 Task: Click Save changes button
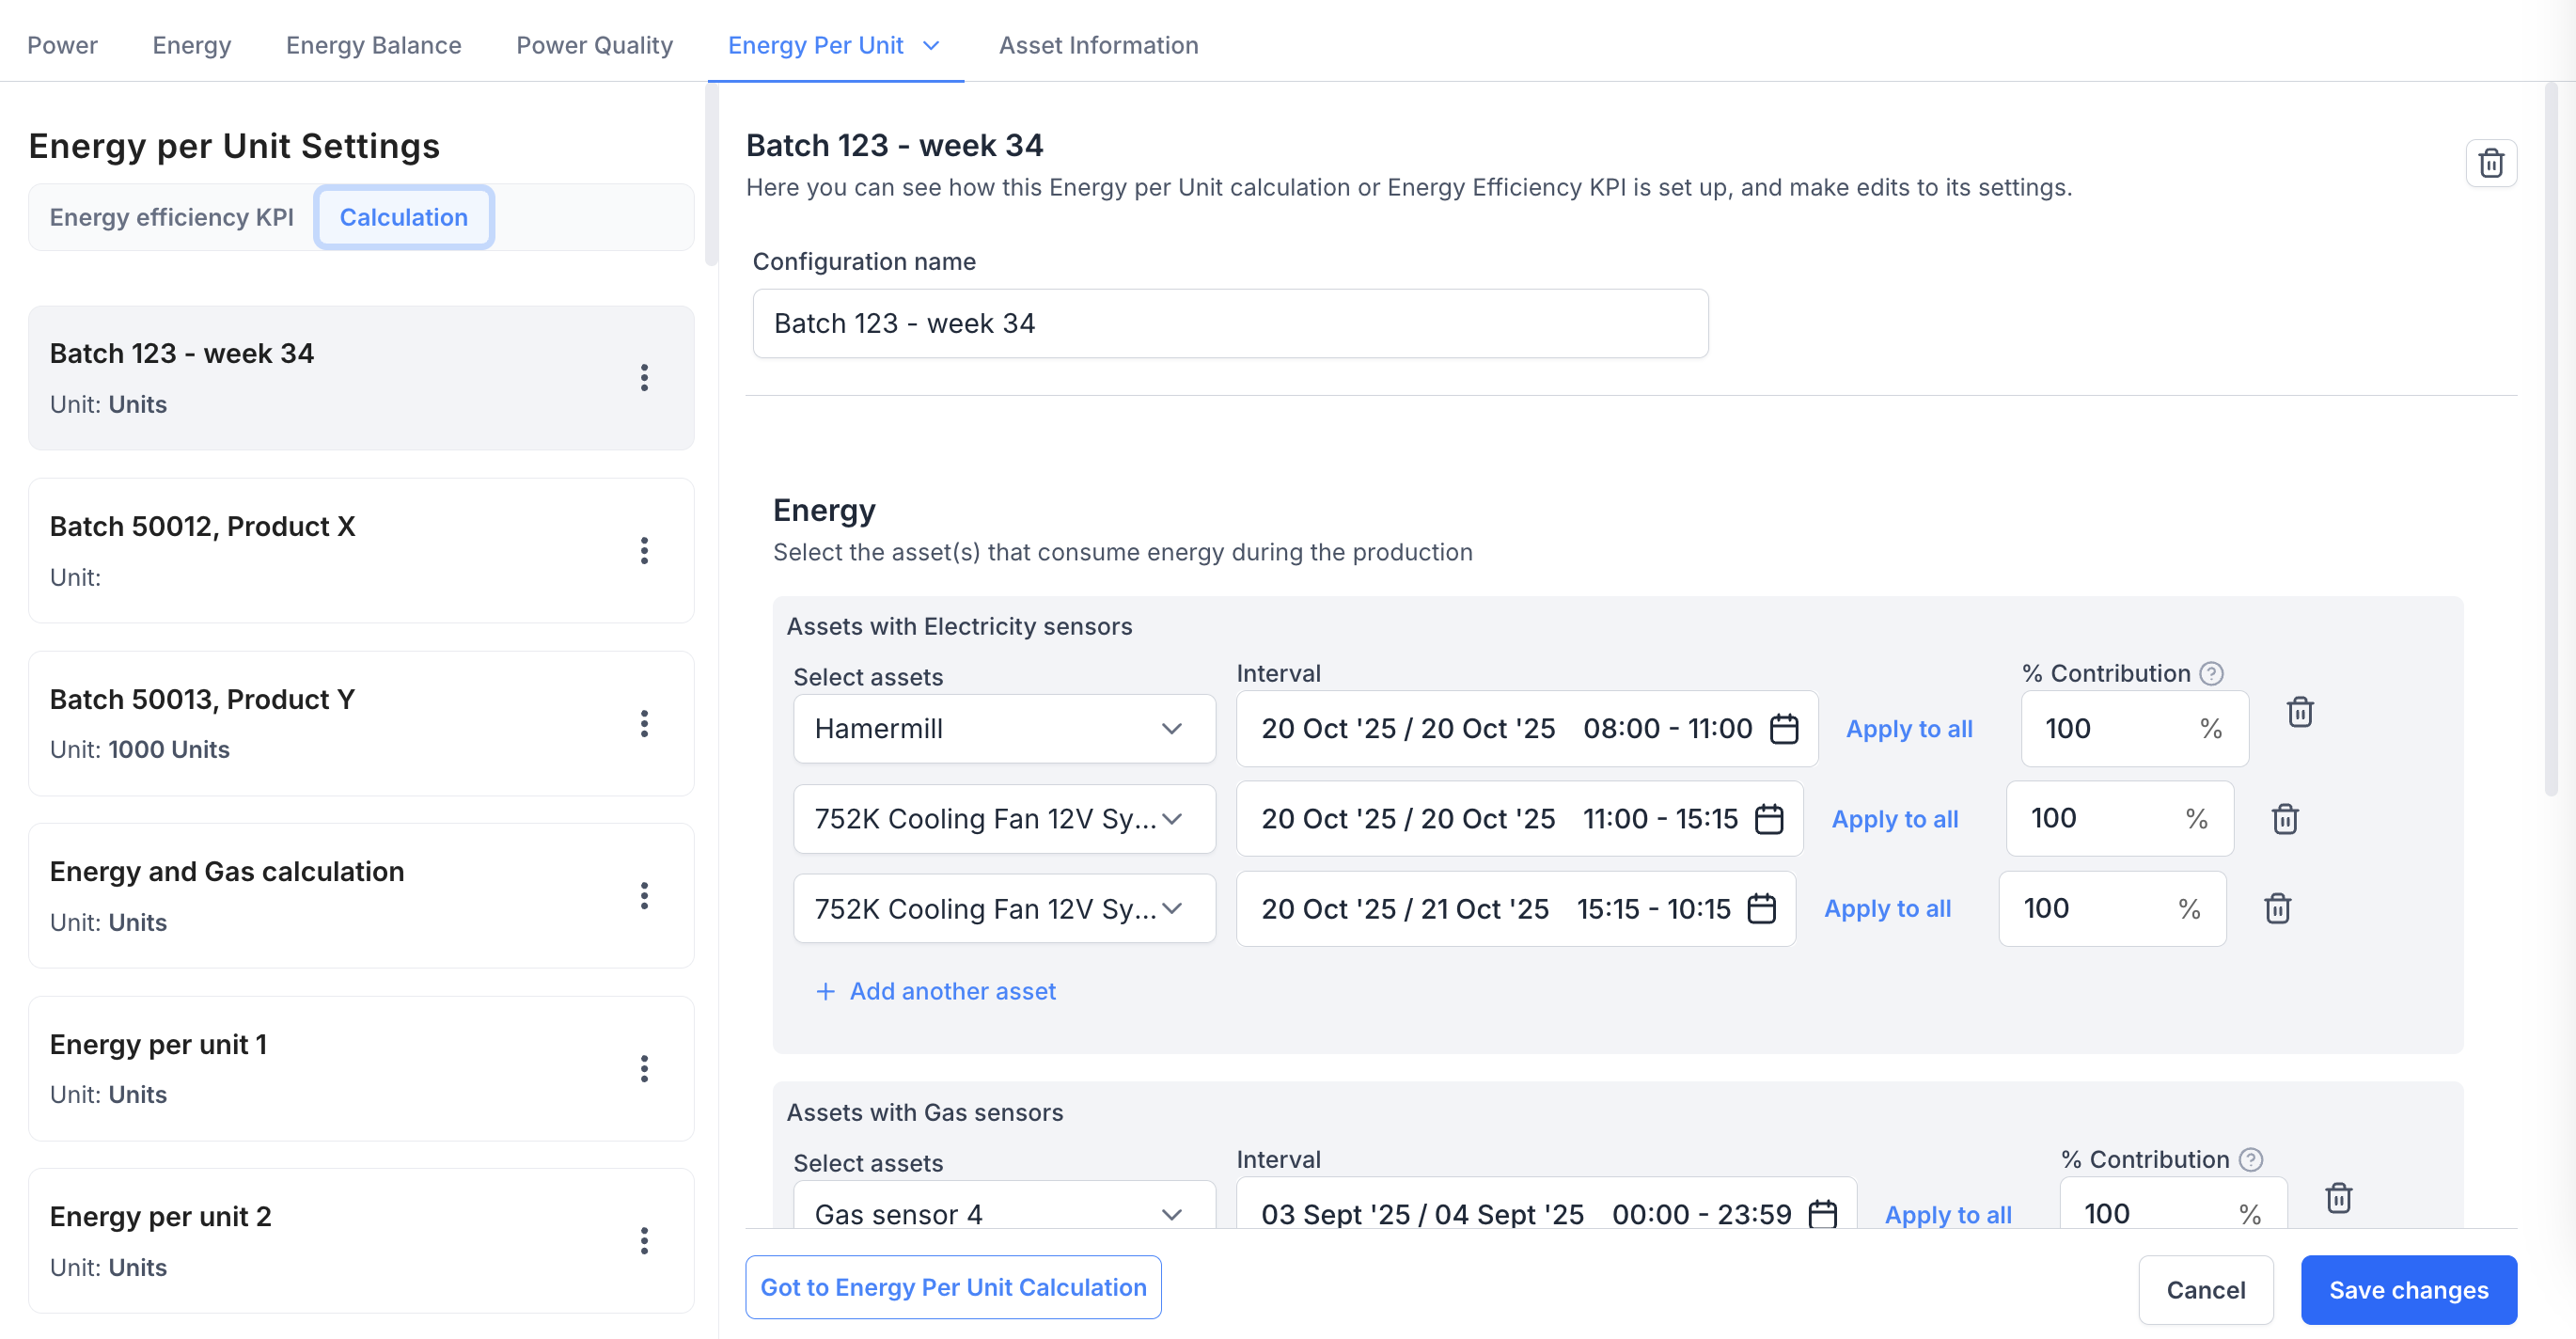click(x=2407, y=1289)
